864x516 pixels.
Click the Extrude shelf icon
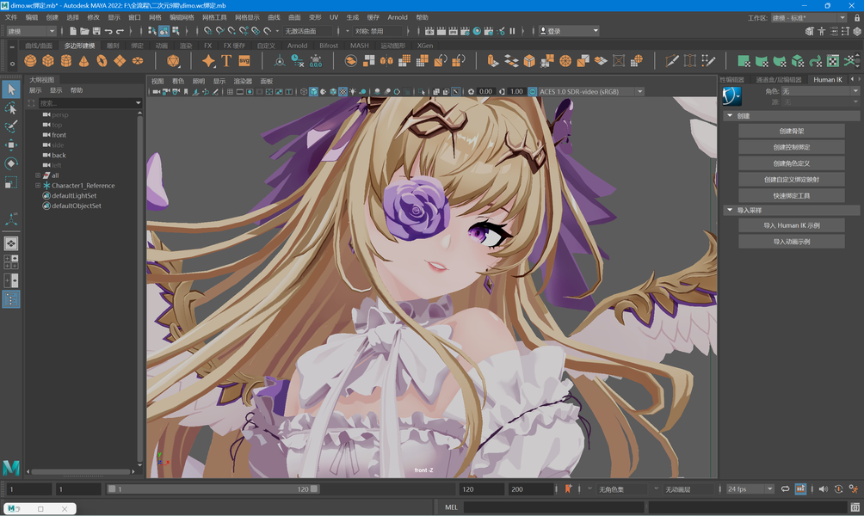pyautogui.click(x=492, y=60)
